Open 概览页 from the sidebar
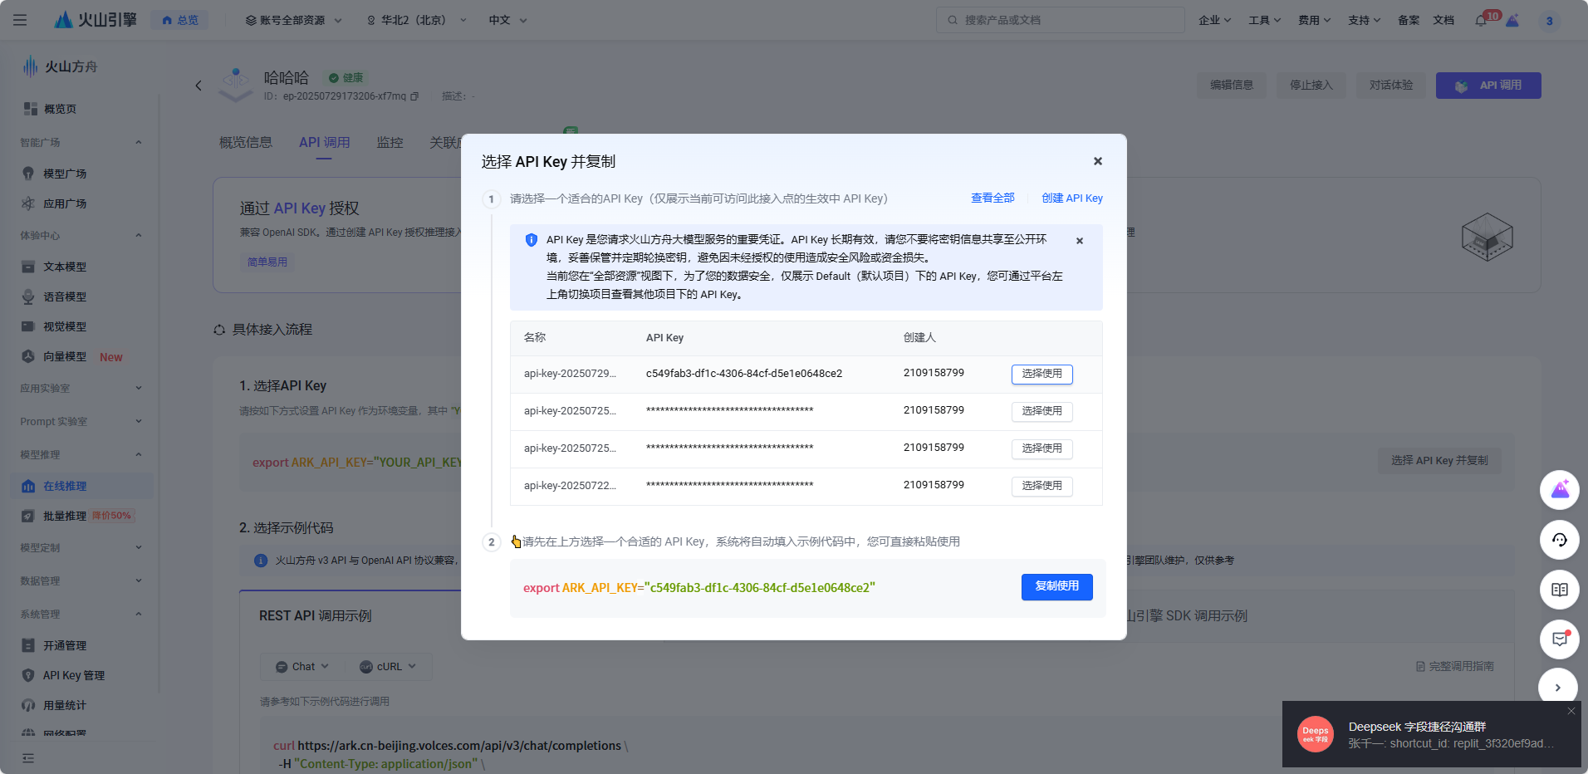Screen dimensions: 1588x774 click(60, 109)
